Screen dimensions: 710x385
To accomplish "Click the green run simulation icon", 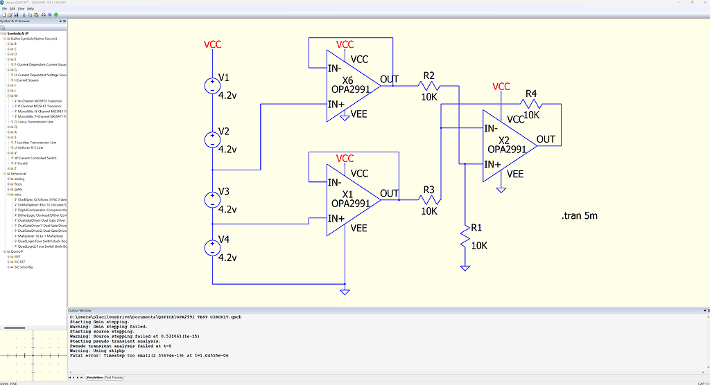I will coord(56,15).
